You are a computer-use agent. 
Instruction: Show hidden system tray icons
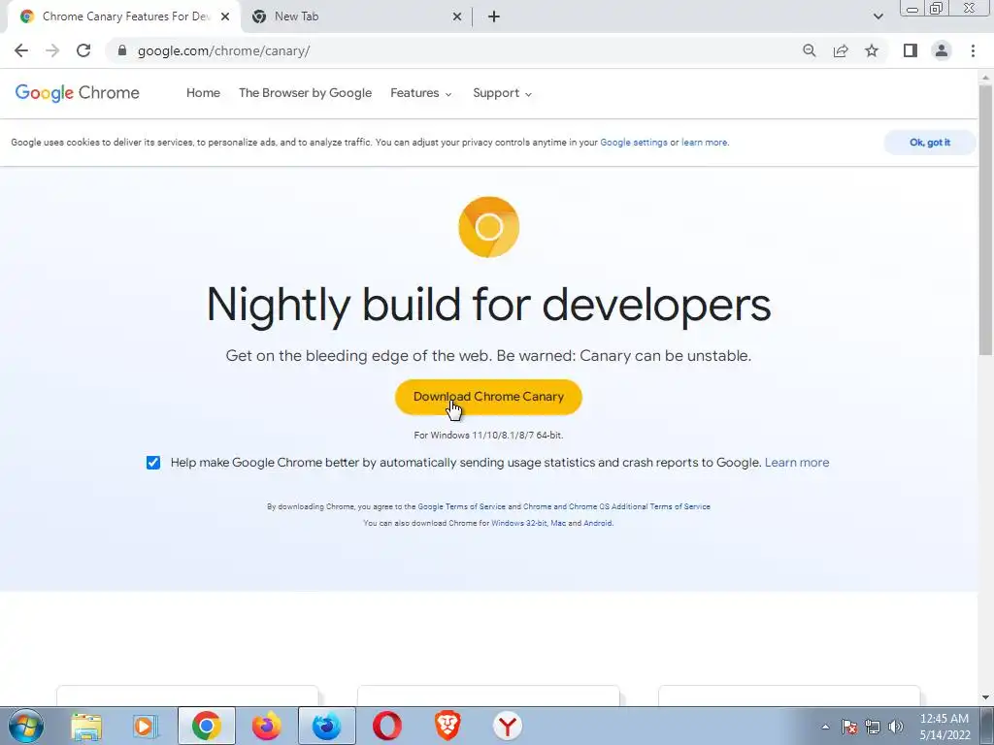[825, 727]
